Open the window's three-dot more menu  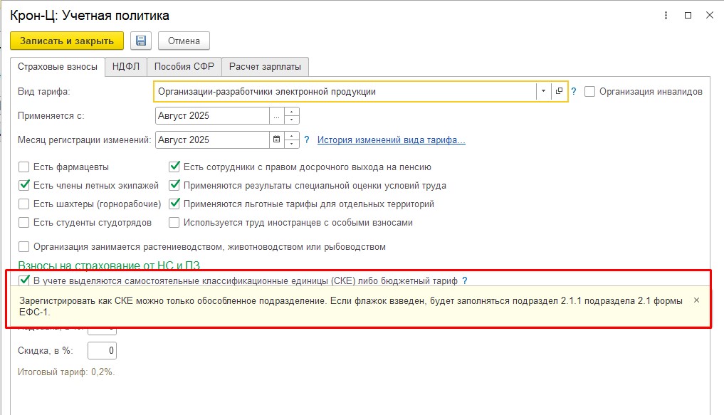click(666, 15)
